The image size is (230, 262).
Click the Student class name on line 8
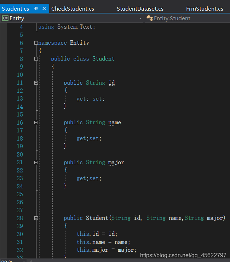pyautogui.click(x=103, y=59)
